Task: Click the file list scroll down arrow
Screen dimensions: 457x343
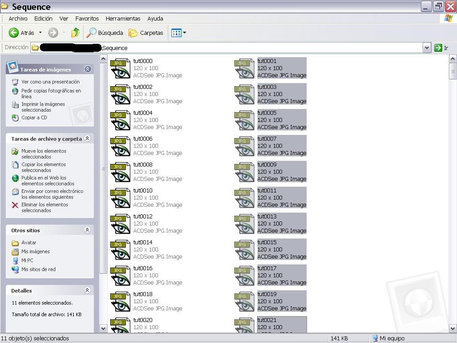Action: [x=453, y=329]
